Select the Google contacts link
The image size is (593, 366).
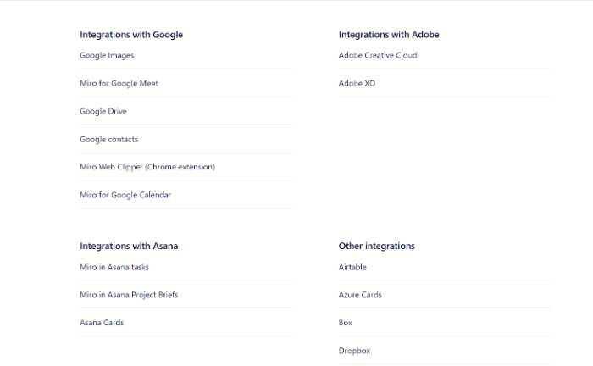click(x=108, y=140)
